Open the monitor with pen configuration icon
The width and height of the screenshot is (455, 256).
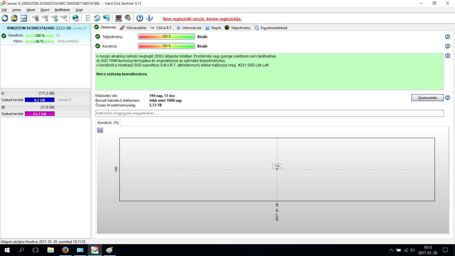[119, 18]
